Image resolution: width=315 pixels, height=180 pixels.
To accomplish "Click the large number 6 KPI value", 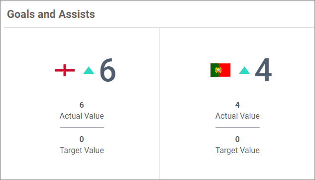I will (x=107, y=70).
